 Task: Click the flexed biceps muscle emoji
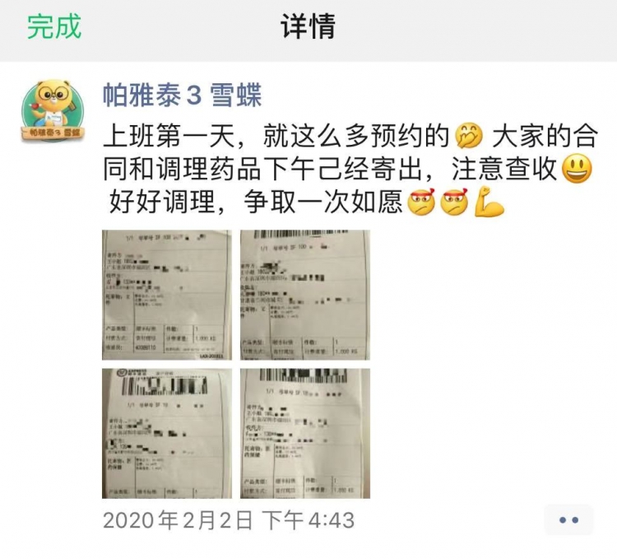click(x=489, y=202)
